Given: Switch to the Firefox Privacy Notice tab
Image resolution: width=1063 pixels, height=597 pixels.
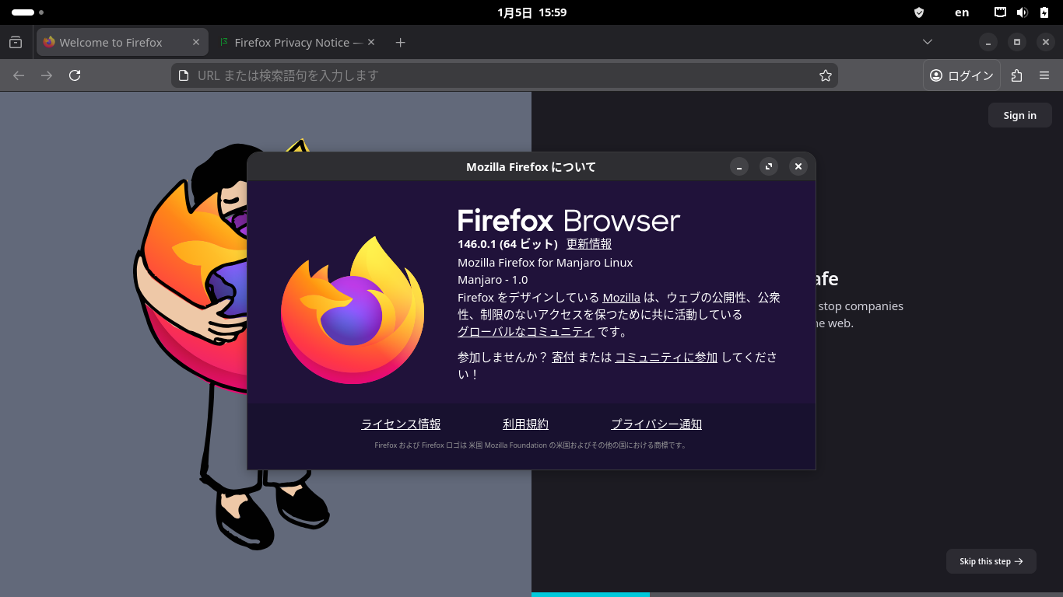Looking at the screenshot, I should tap(296, 42).
